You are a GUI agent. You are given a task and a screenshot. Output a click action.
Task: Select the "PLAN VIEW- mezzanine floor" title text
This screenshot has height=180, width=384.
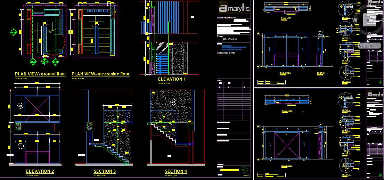[x=100, y=74]
